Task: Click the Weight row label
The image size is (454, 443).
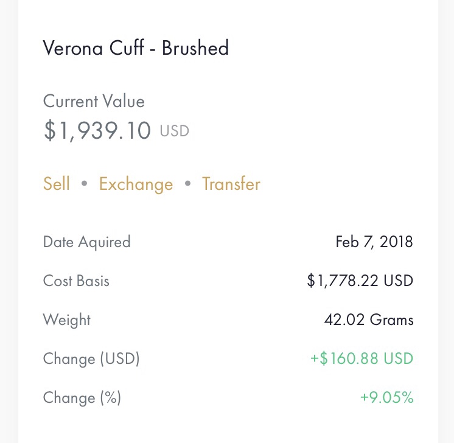Action: click(x=67, y=320)
